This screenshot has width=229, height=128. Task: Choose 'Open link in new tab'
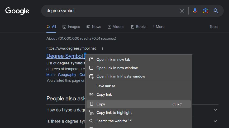[139, 59]
